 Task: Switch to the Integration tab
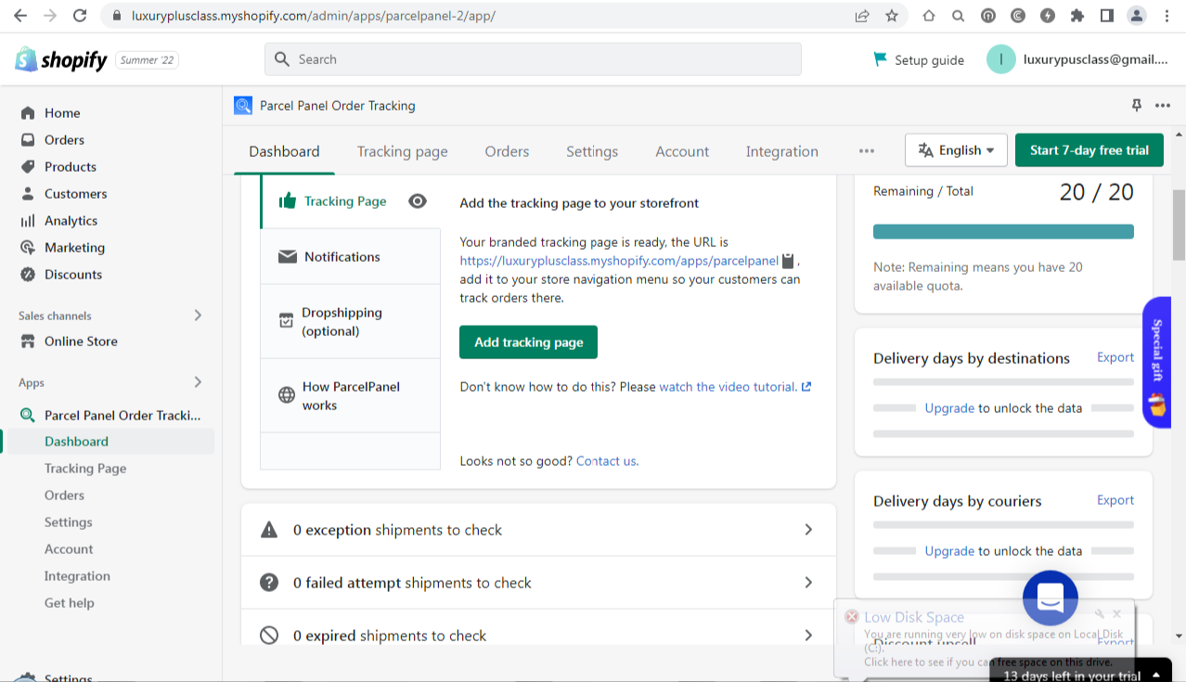pyautogui.click(x=781, y=151)
